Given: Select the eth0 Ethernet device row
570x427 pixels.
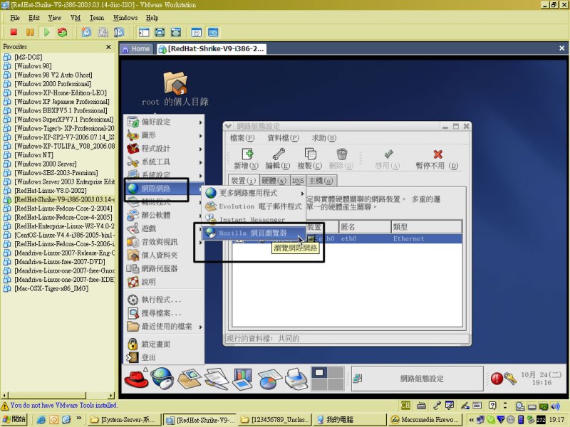Looking at the screenshot, I should (x=347, y=238).
